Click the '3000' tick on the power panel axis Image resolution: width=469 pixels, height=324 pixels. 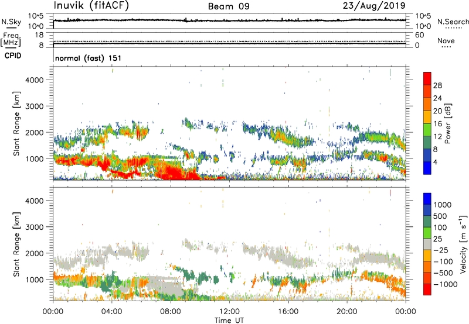pyautogui.click(x=34, y=106)
